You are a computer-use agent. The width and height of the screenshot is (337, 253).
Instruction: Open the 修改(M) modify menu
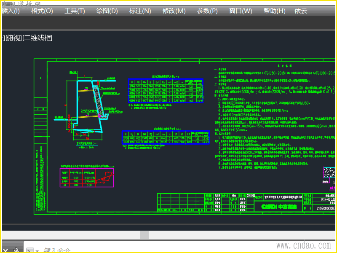click(174, 11)
